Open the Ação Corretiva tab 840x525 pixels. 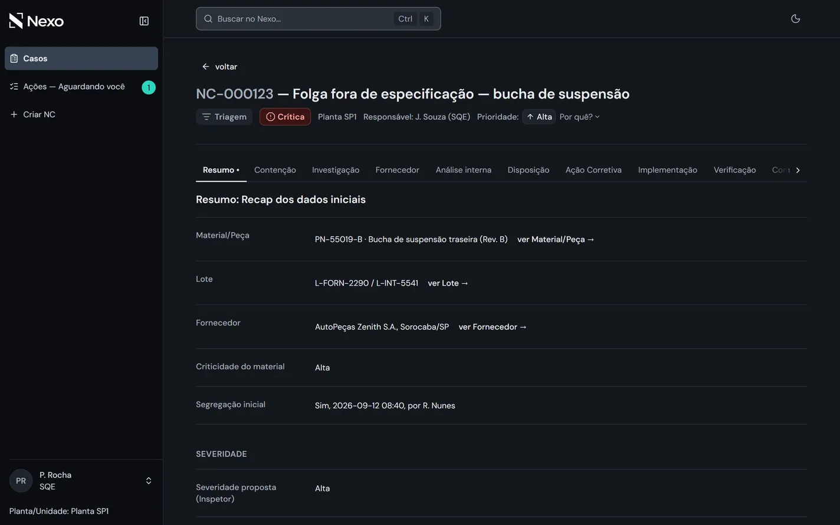593,170
